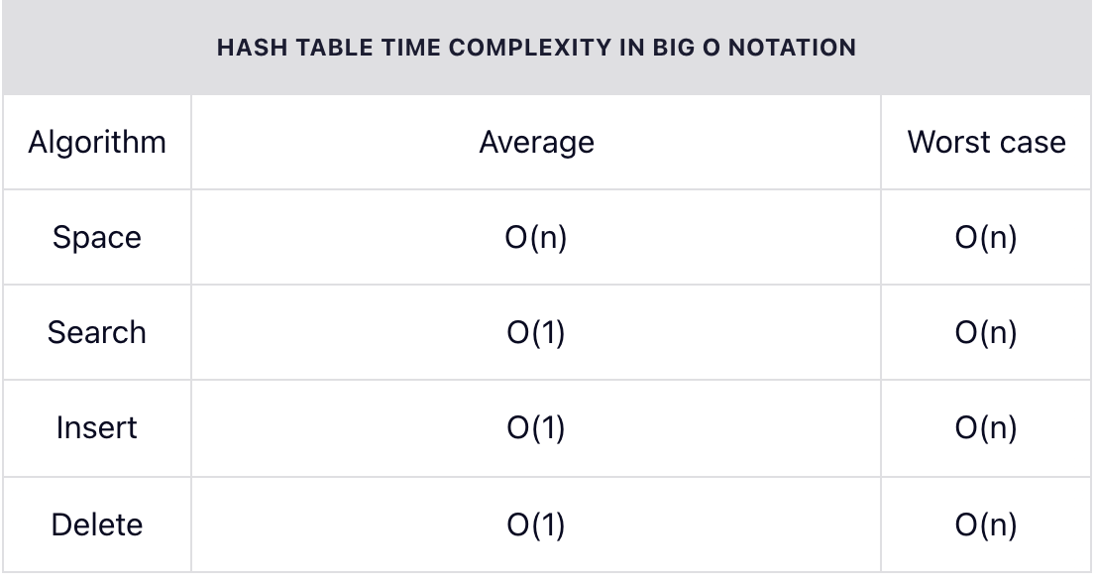Click the words BIG O in title
The height and width of the screenshot is (583, 1096).
point(687,48)
